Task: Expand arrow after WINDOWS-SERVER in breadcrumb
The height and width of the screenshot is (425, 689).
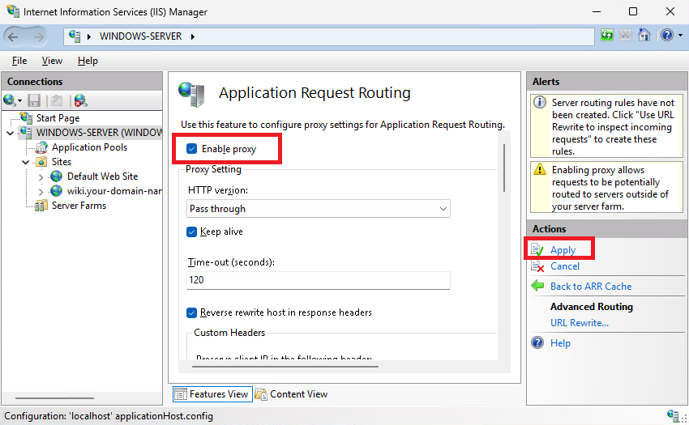Action: pyautogui.click(x=192, y=36)
